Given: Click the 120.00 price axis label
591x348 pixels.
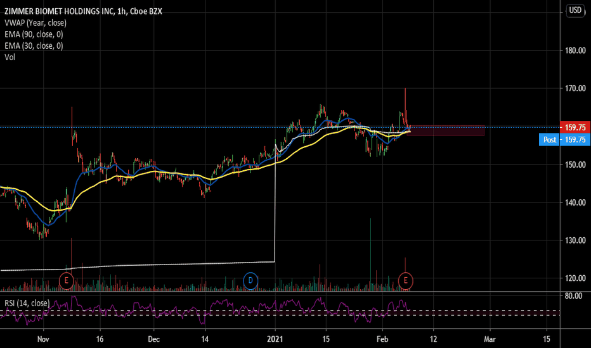Looking at the screenshot, I should tap(575, 278).
